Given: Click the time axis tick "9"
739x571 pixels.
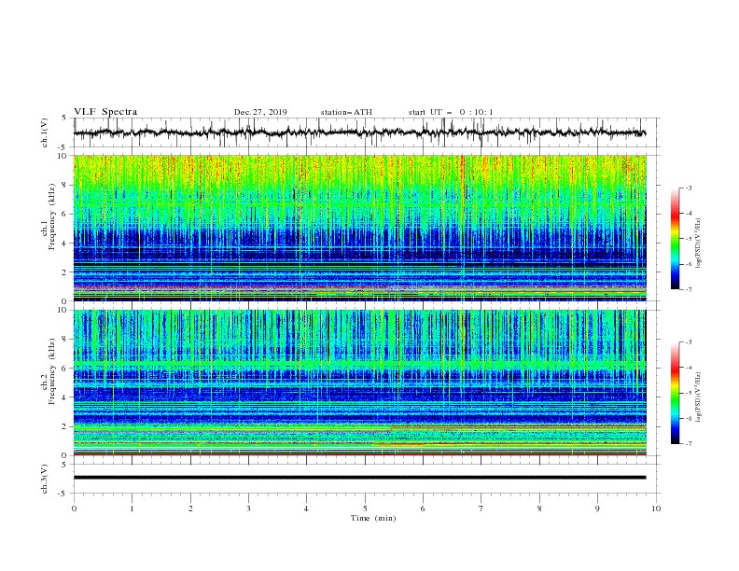Looking at the screenshot, I should tap(597, 508).
